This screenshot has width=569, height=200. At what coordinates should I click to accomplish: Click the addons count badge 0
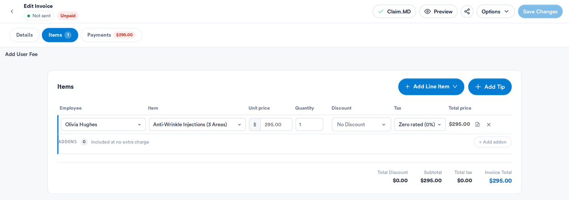84,142
